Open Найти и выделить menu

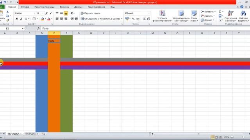pyautogui.click(x=243, y=16)
